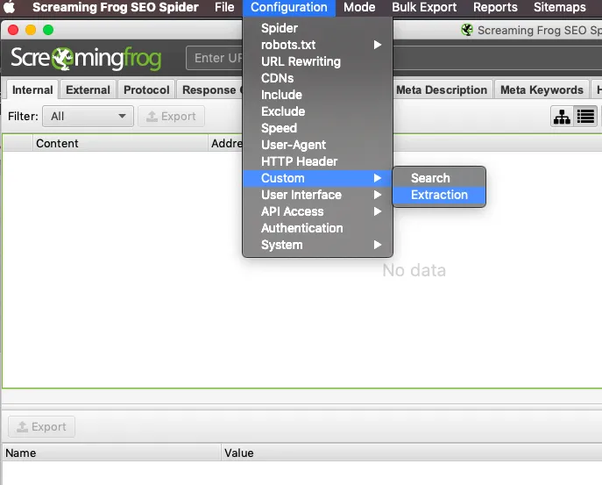Switch to the External tab

(88, 90)
